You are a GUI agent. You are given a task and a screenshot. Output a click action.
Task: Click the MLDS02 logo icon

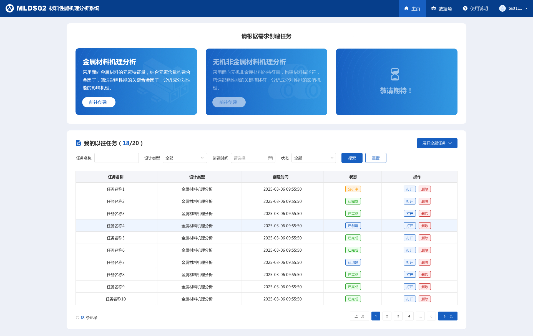pos(10,8)
